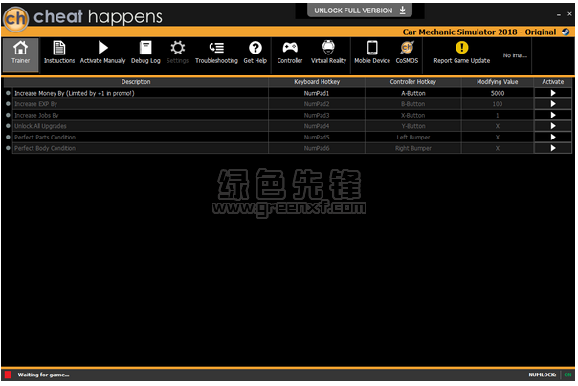Toggle status dot for Increase EXP By
Image resolution: width=578 pixels, height=386 pixels.
8,104
